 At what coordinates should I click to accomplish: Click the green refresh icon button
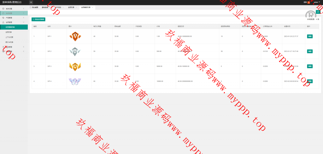(318, 12)
